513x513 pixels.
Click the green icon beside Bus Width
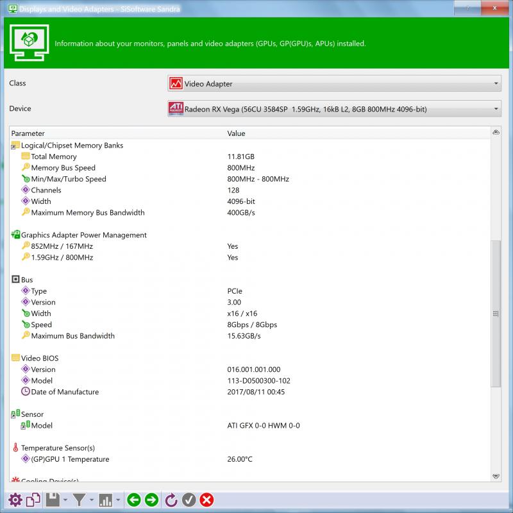(26, 313)
